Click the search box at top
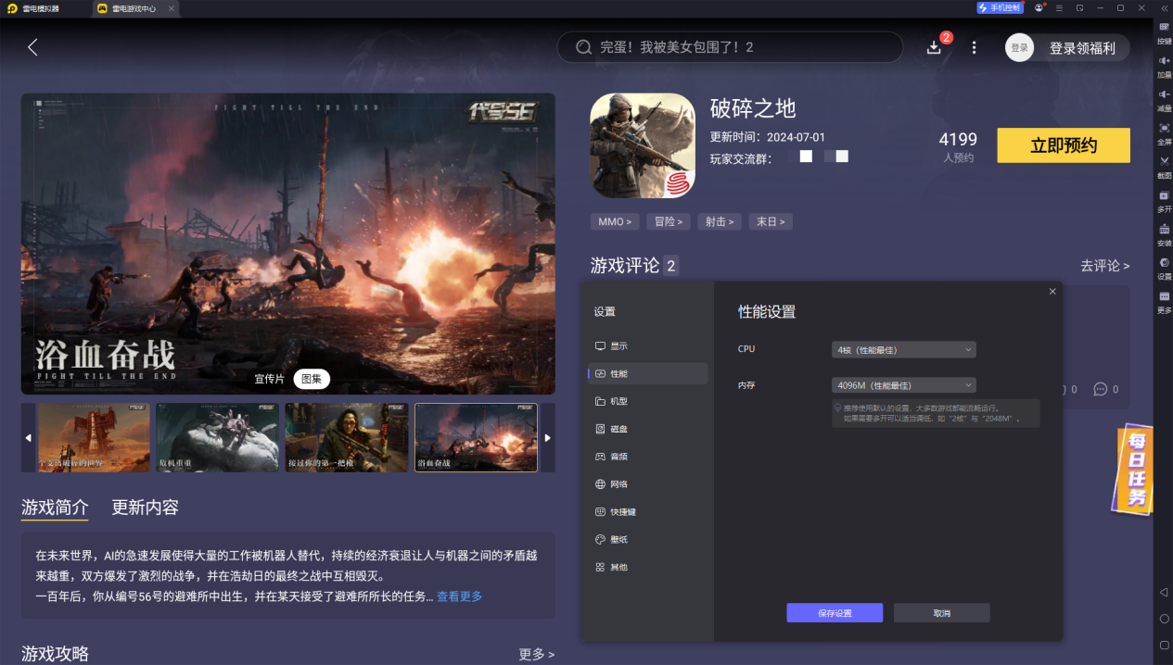This screenshot has width=1173, height=665. 730,47
